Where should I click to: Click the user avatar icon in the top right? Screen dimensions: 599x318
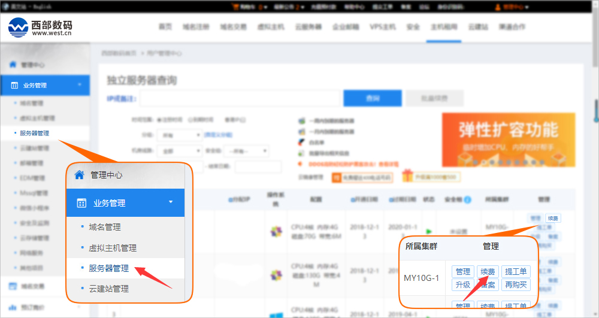pos(498,7)
